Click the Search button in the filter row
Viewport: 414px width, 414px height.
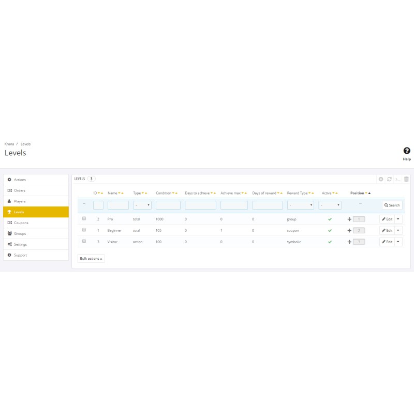pyautogui.click(x=392, y=205)
